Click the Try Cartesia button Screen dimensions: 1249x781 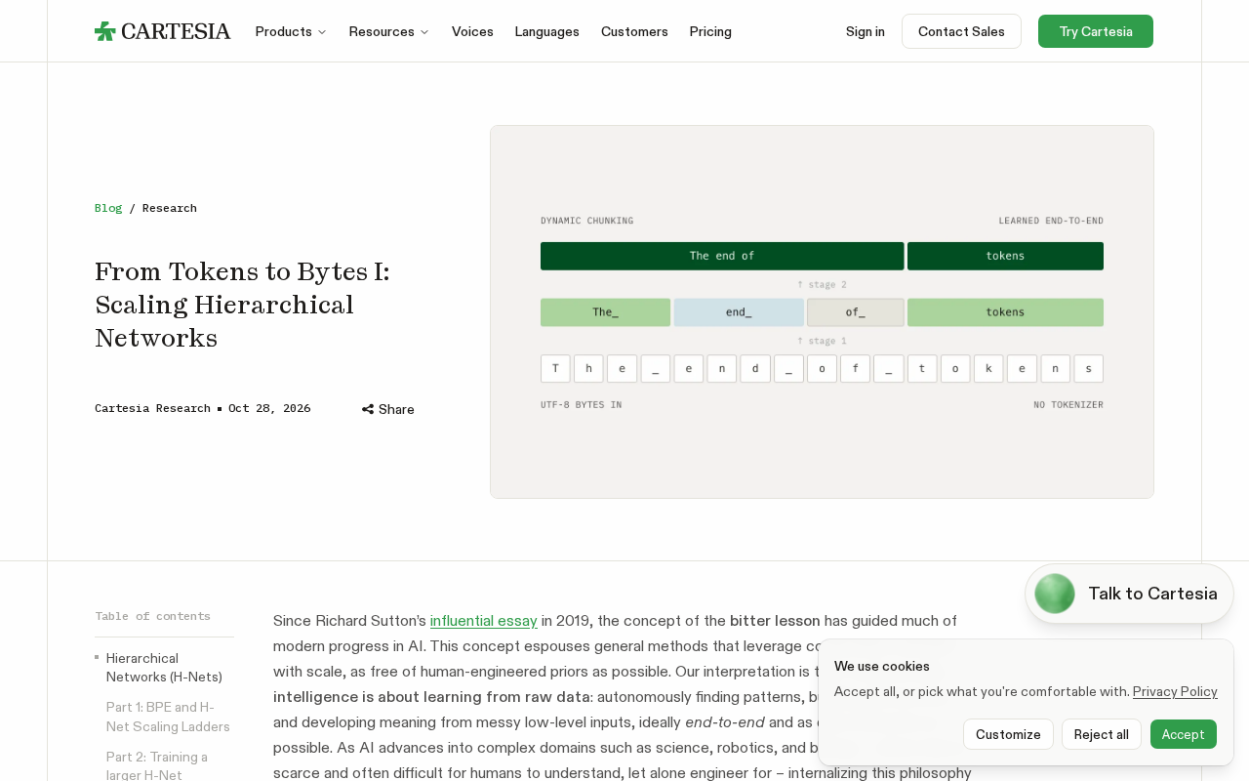[1096, 31]
